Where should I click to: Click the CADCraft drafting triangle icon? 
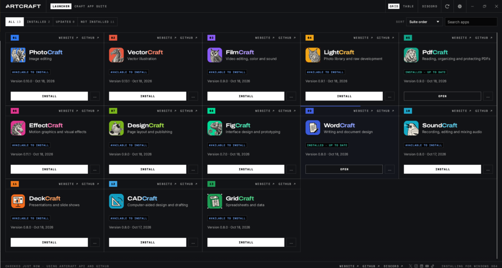coord(116,201)
